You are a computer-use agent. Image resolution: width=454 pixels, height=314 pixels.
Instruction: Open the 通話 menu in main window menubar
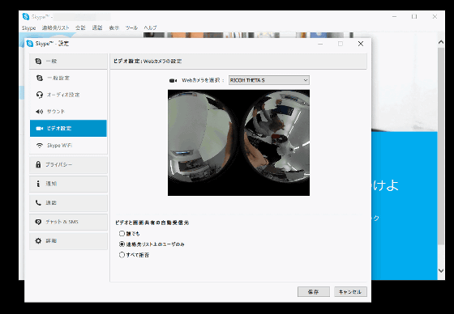pos(97,28)
